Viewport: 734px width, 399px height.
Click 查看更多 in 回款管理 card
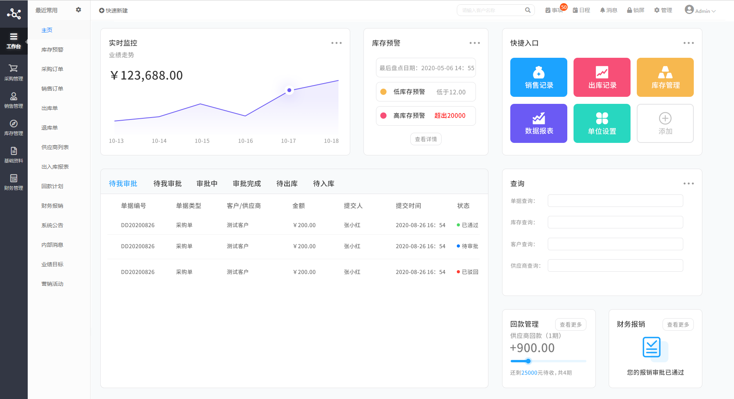570,324
